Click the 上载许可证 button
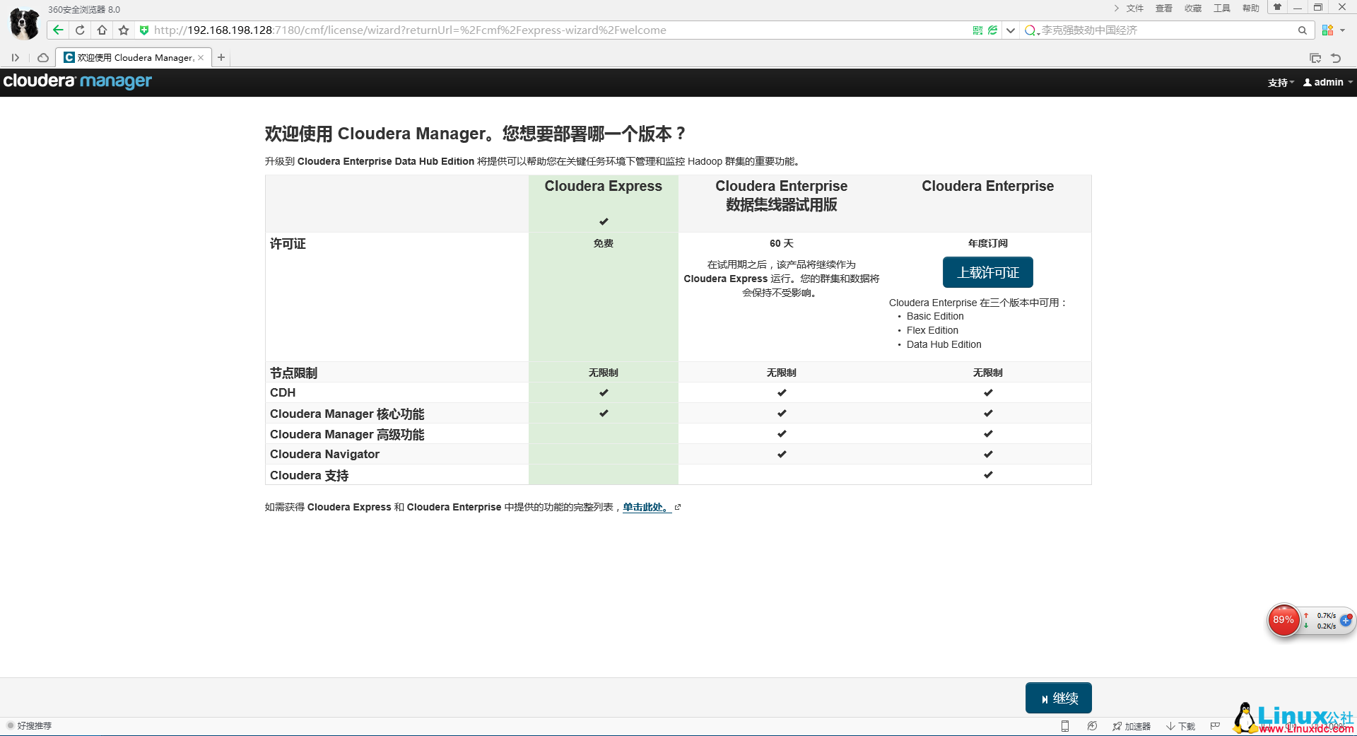Viewport: 1357px width, 736px height. 987,272
